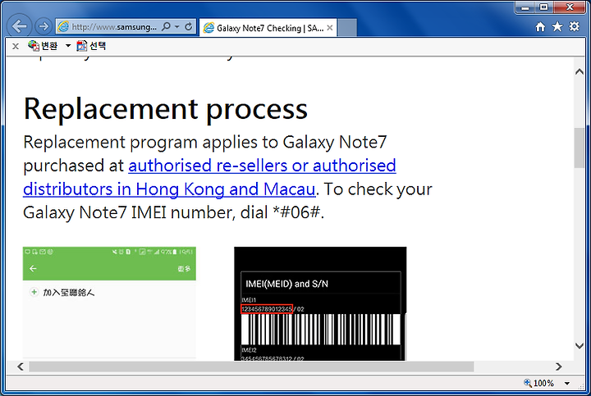Click the 선택 select toolbar button

tap(91, 46)
